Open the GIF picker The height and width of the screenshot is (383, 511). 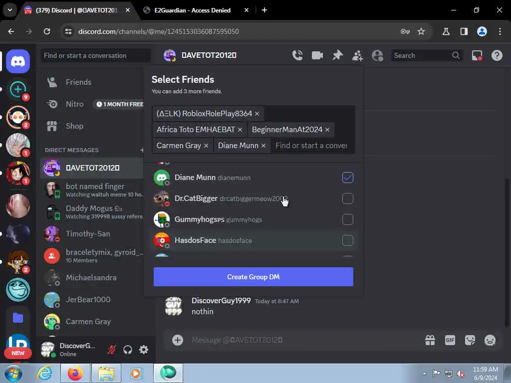click(450, 340)
